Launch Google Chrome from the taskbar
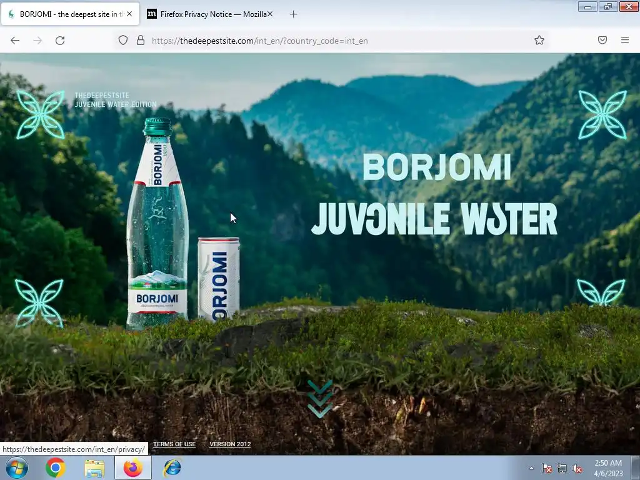The image size is (640, 480). [56, 467]
